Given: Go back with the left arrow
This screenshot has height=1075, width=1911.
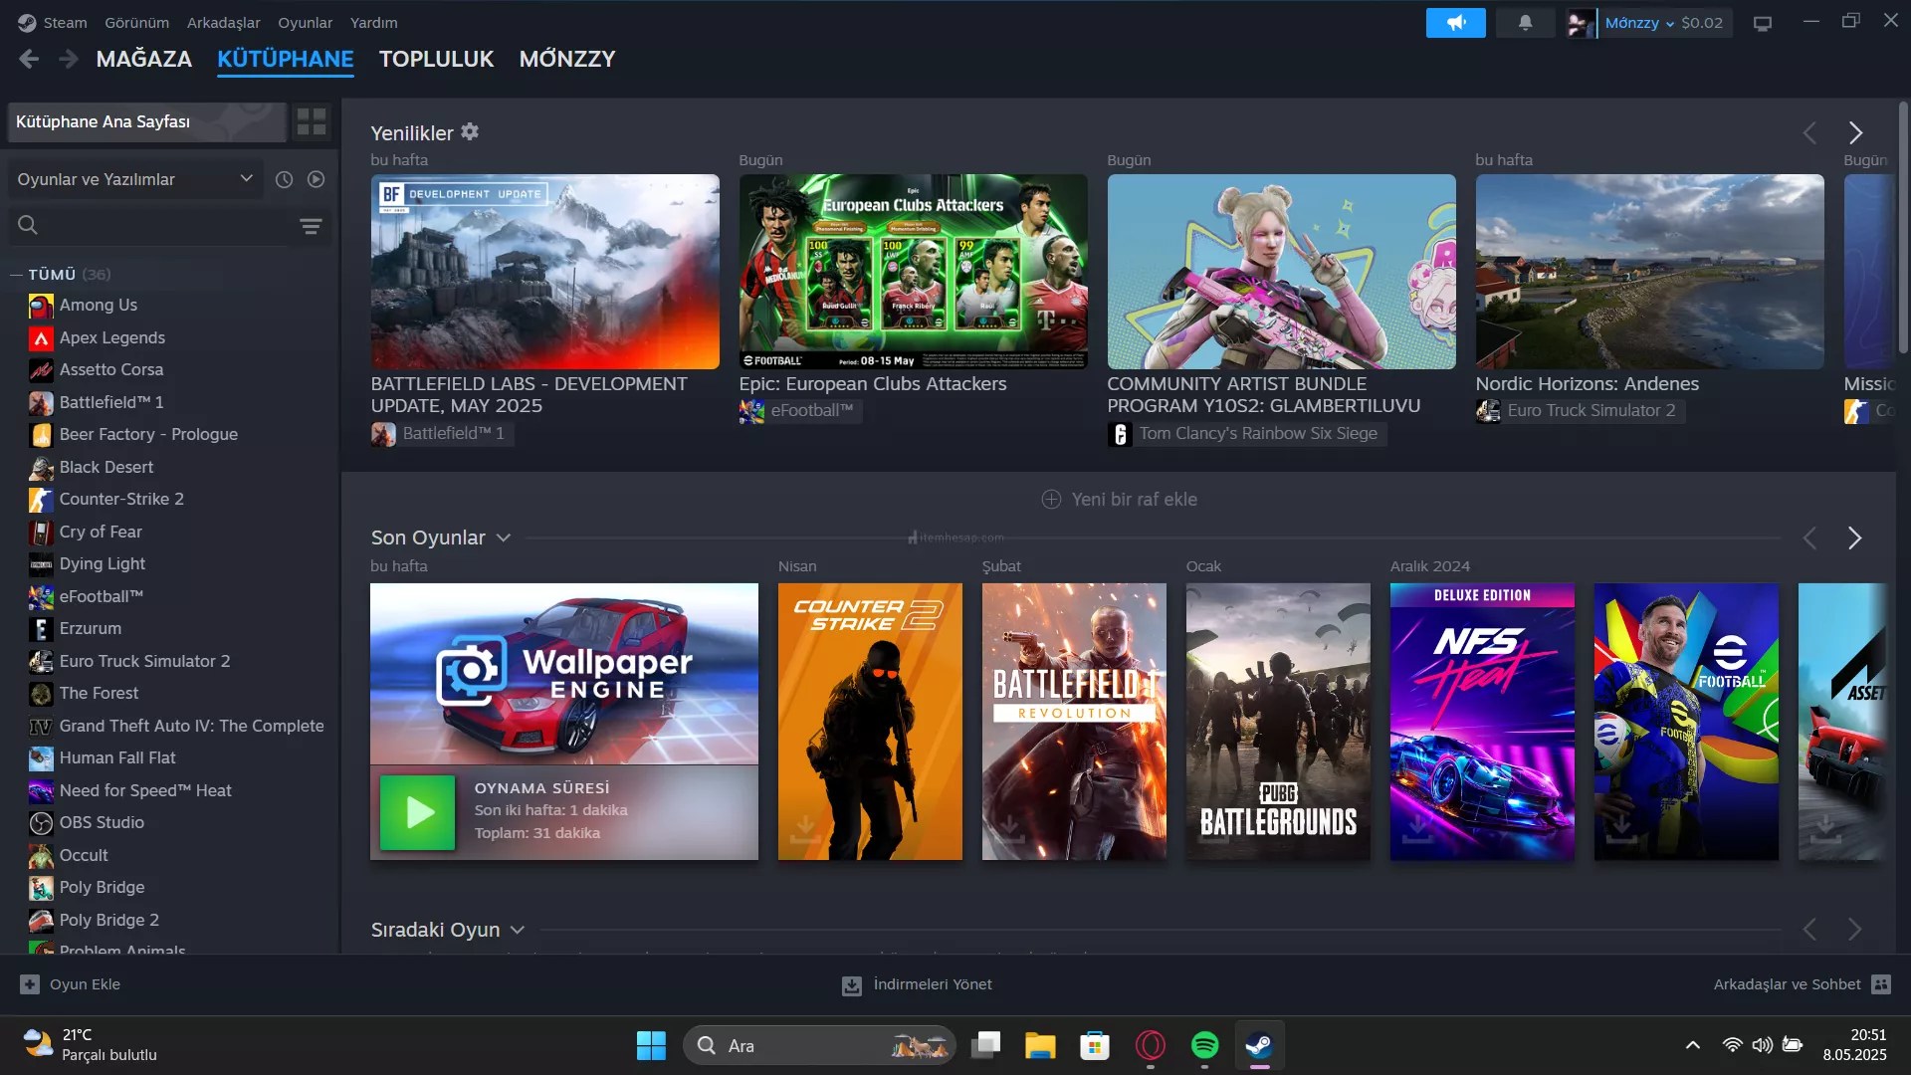Looking at the screenshot, I should 29,60.
